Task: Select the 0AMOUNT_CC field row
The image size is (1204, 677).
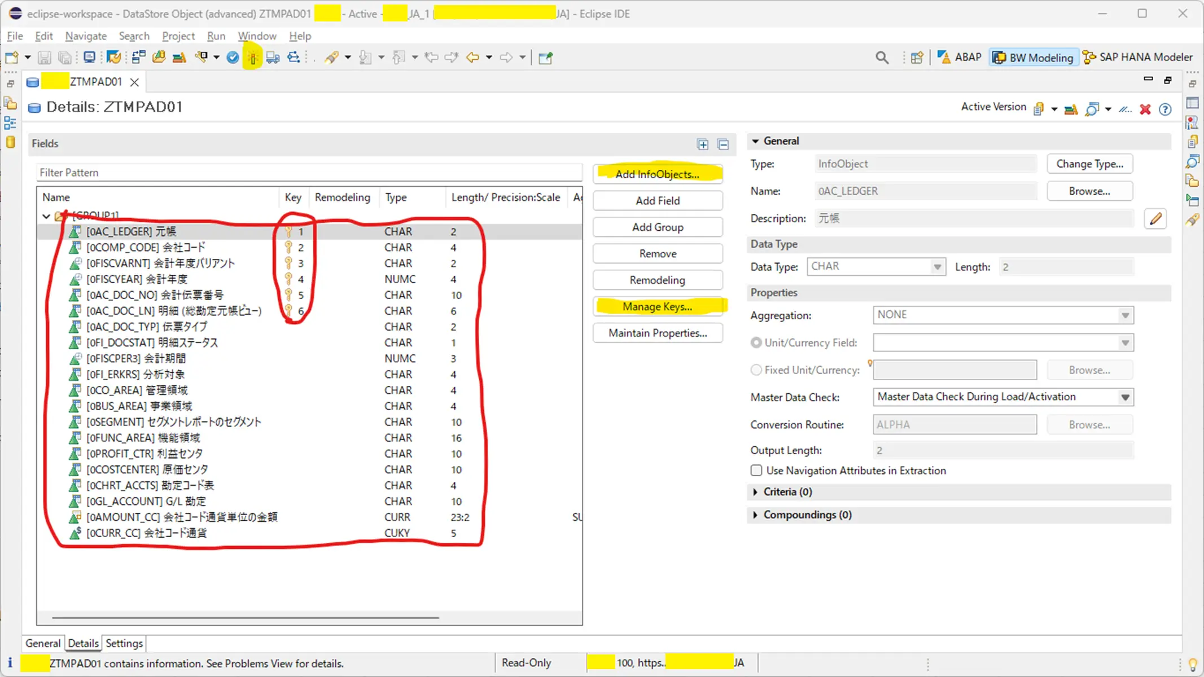Action: tap(310, 517)
